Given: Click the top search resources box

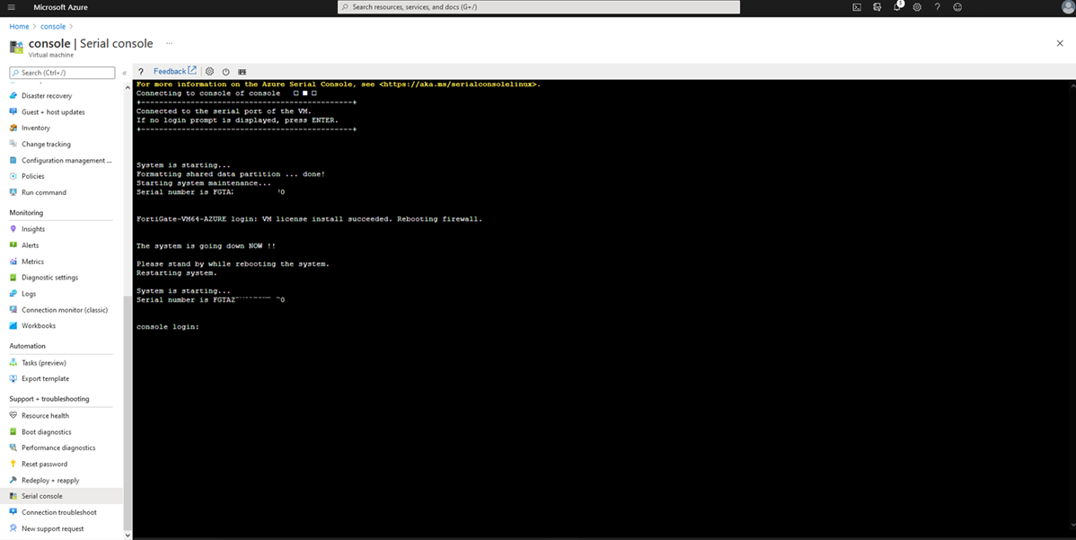Looking at the screenshot, I should pyautogui.click(x=539, y=7).
